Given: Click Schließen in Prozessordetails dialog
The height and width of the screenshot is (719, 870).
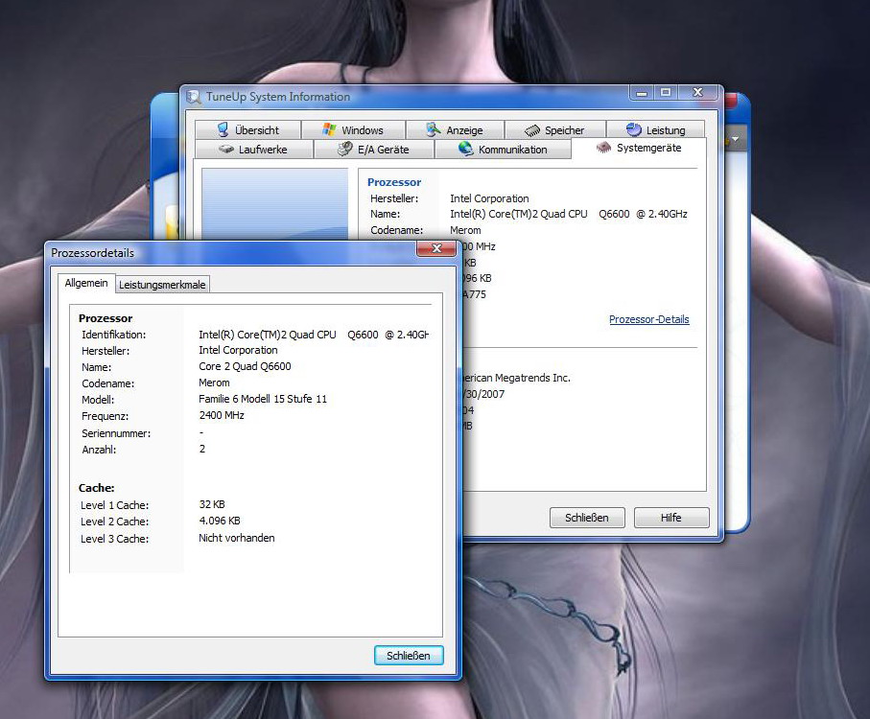Looking at the screenshot, I should [409, 656].
